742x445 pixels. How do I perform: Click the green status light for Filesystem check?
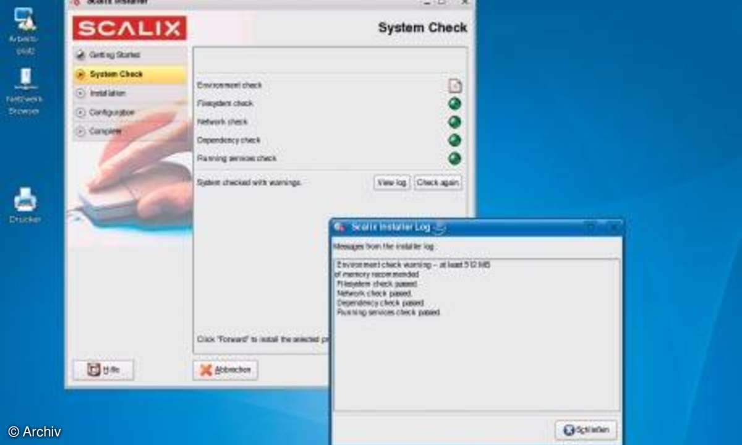coord(454,104)
